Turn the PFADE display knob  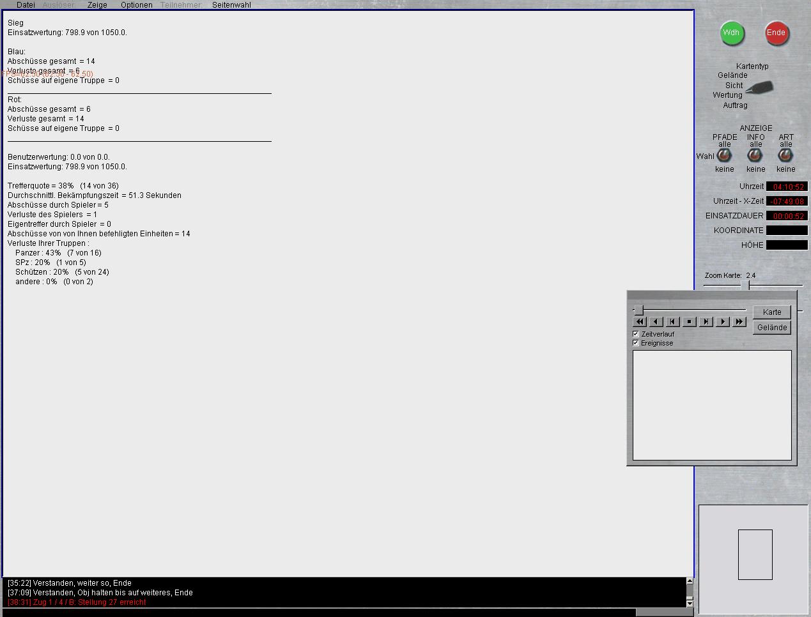pyautogui.click(x=724, y=156)
